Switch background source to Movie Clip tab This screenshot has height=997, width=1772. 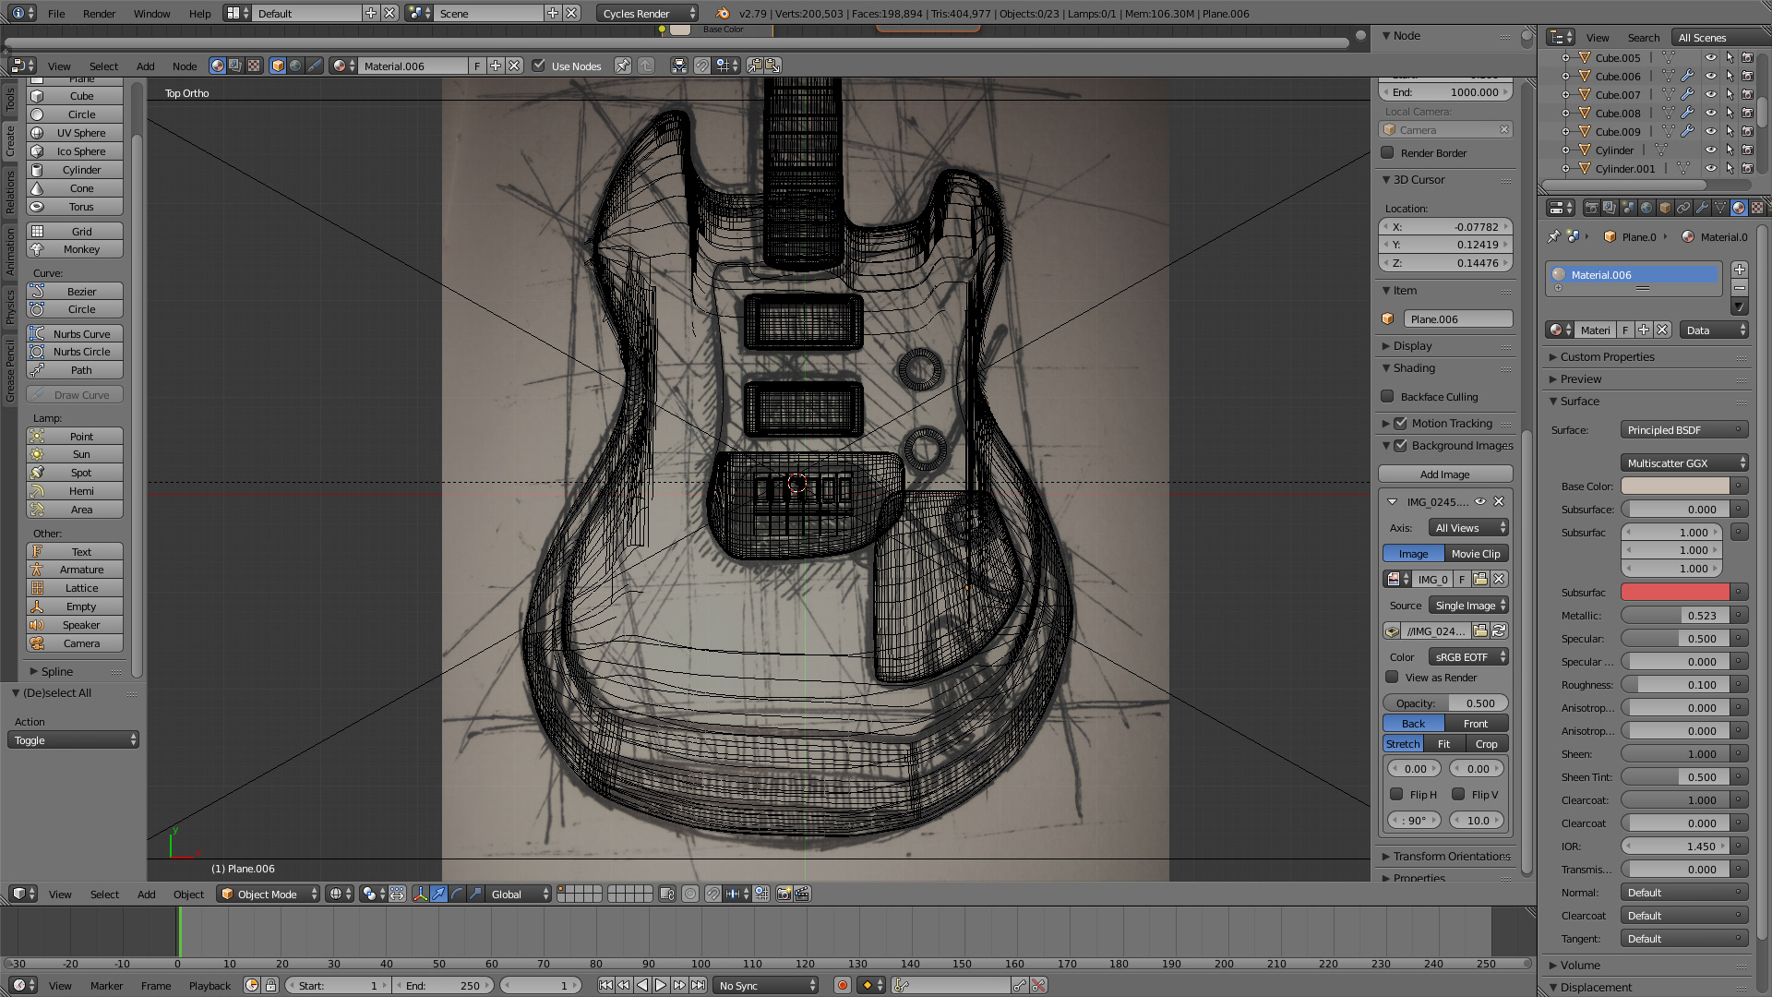(1475, 554)
